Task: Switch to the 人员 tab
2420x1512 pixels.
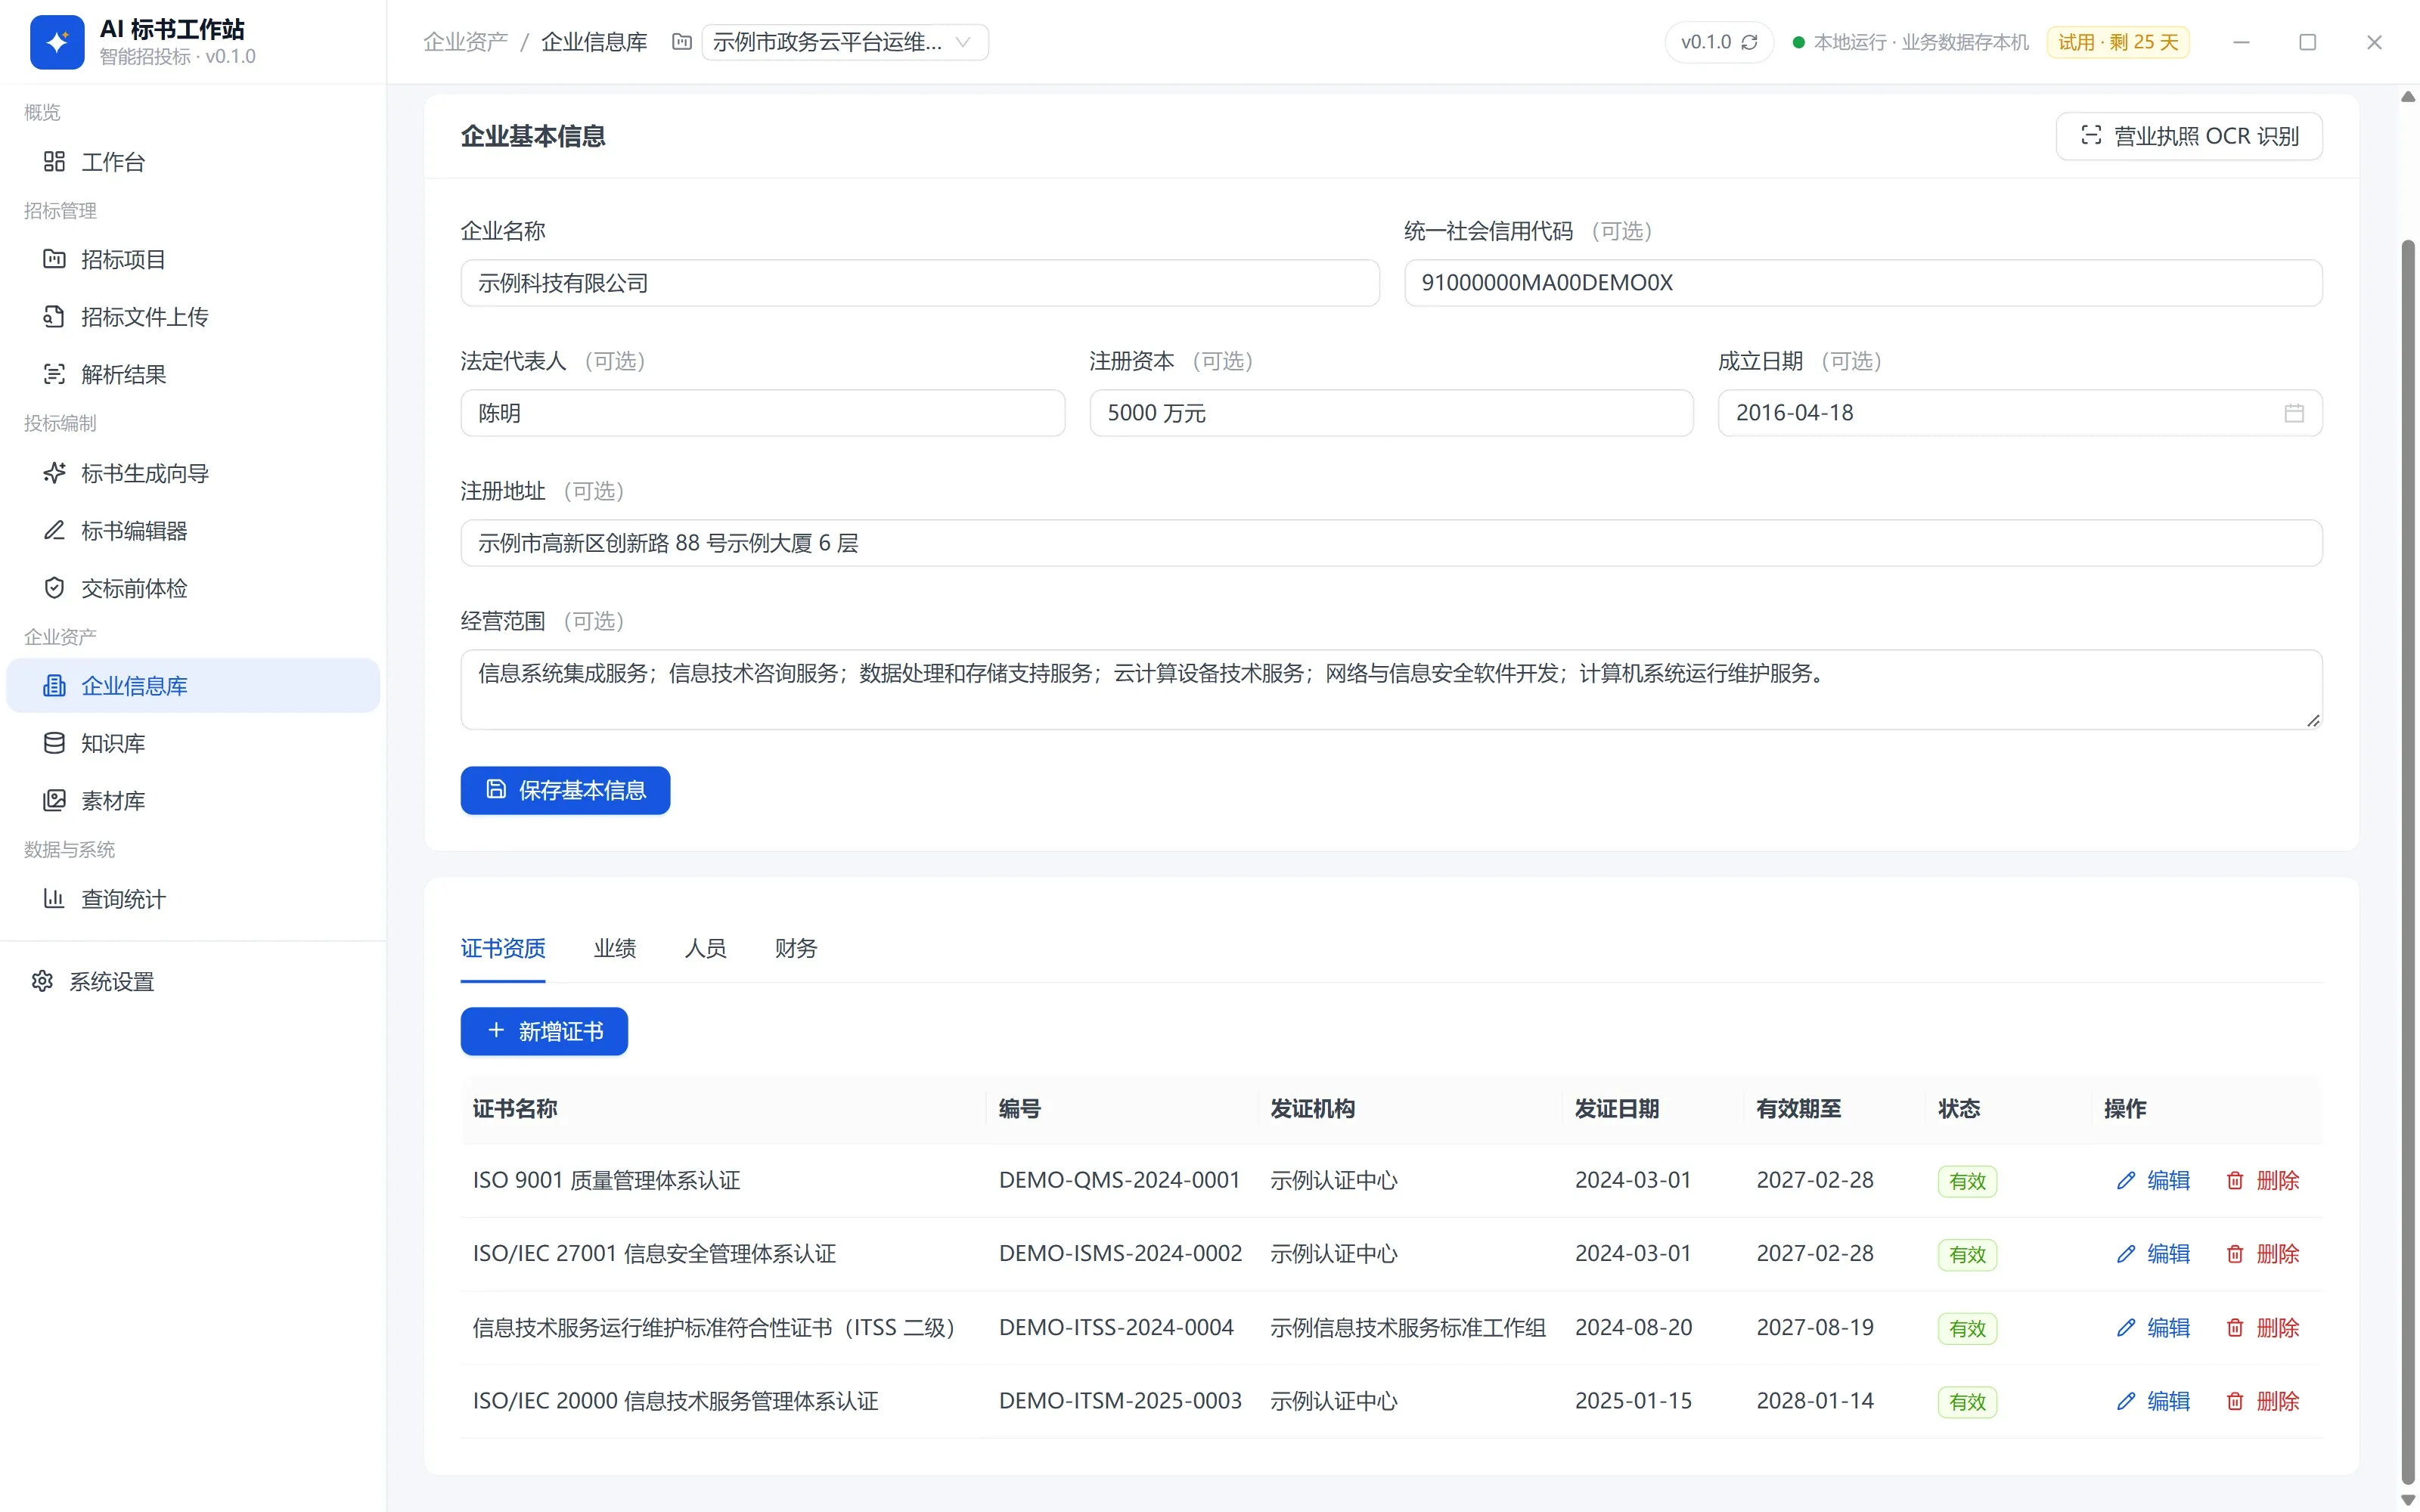Action: click(x=706, y=948)
